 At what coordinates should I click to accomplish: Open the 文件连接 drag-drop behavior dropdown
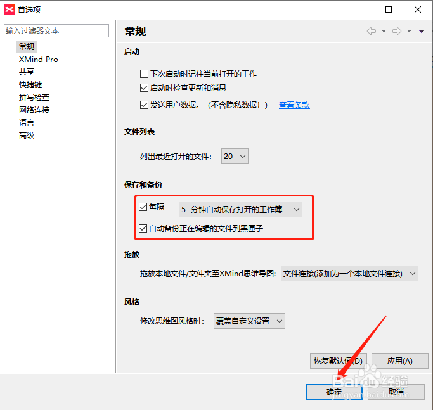tap(349, 274)
